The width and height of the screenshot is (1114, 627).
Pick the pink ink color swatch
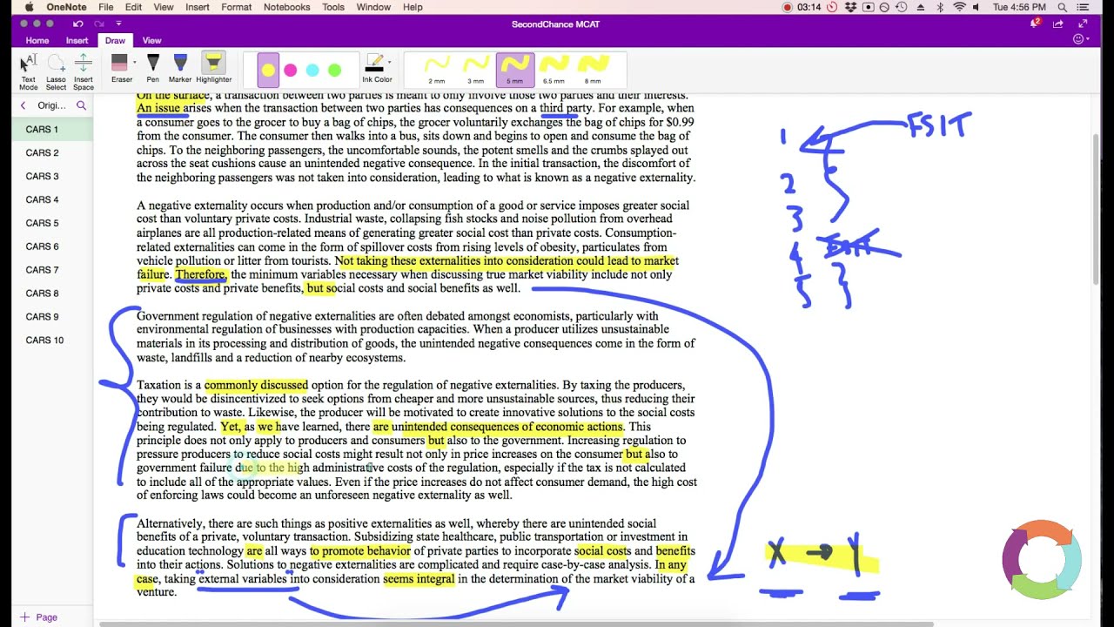point(291,70)
